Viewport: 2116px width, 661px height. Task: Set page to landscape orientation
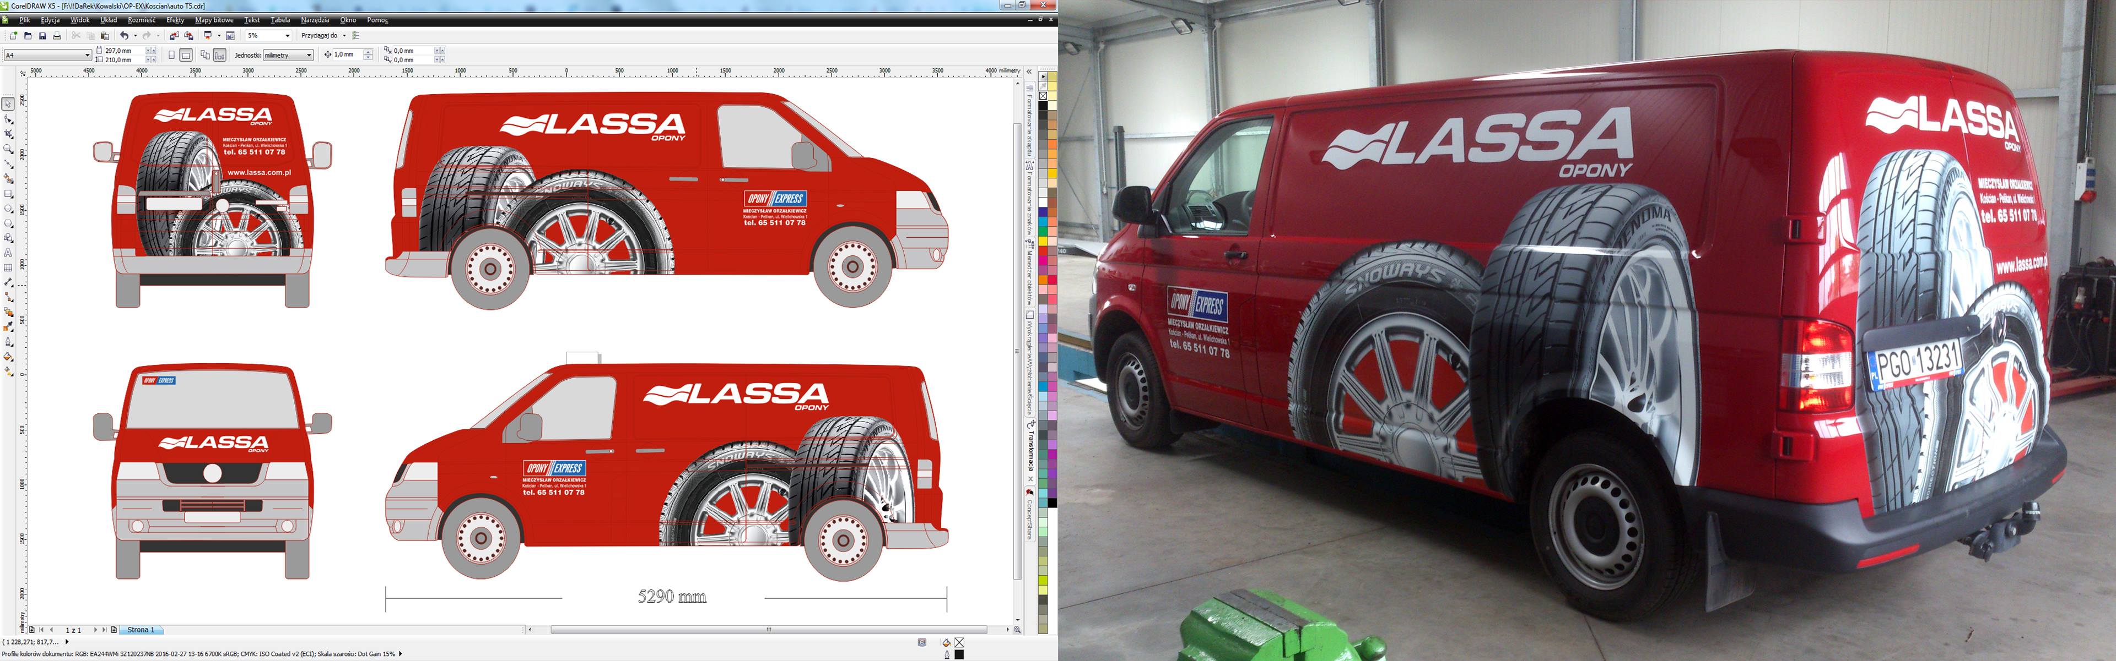click(186, 55)
